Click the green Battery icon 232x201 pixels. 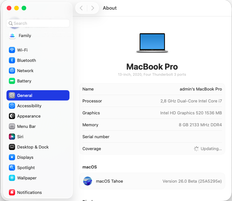click(12, 81)
